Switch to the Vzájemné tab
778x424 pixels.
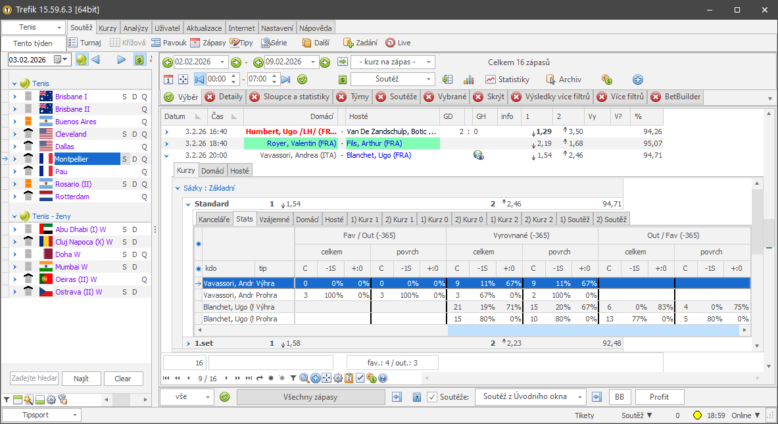[274, 219]
